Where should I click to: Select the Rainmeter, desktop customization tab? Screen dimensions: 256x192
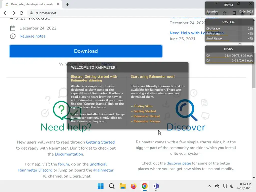click(32, 4)
